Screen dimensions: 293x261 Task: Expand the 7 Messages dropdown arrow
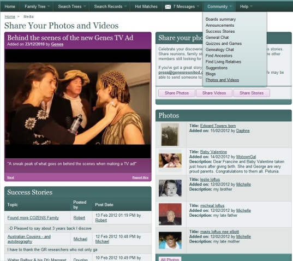tap(198, 6)
